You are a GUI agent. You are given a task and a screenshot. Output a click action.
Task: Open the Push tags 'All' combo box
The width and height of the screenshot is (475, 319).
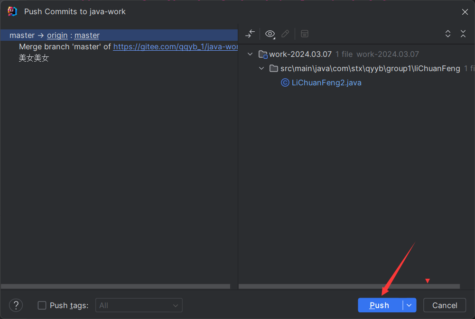tap(139, 305)
